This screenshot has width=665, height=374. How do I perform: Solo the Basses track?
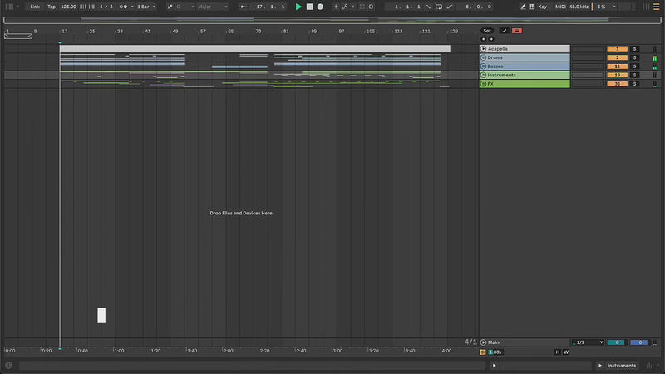click(634, 66)
